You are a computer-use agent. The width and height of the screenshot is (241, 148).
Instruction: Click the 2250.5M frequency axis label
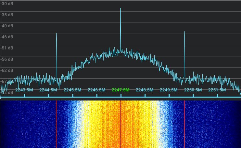pyautogui.click(x=193, y=90)
